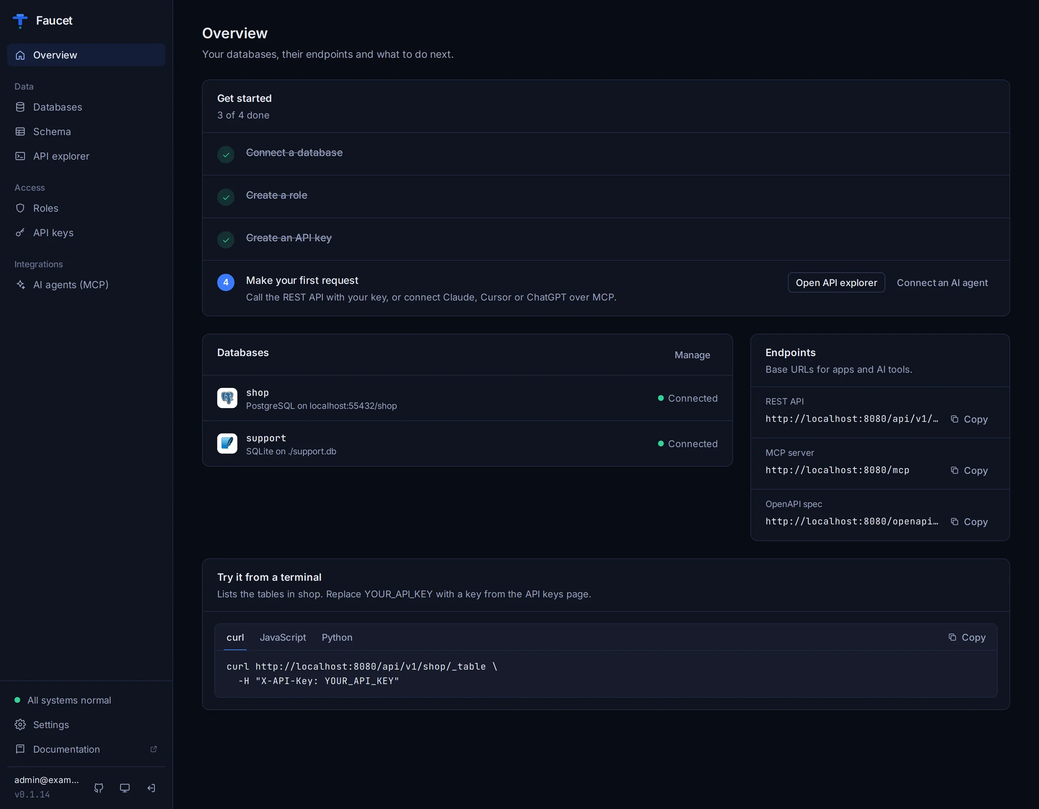Click the sign out icon
Image resolution: width=1039 pixels, height=809 pixels.
click(x=151, y=788)
